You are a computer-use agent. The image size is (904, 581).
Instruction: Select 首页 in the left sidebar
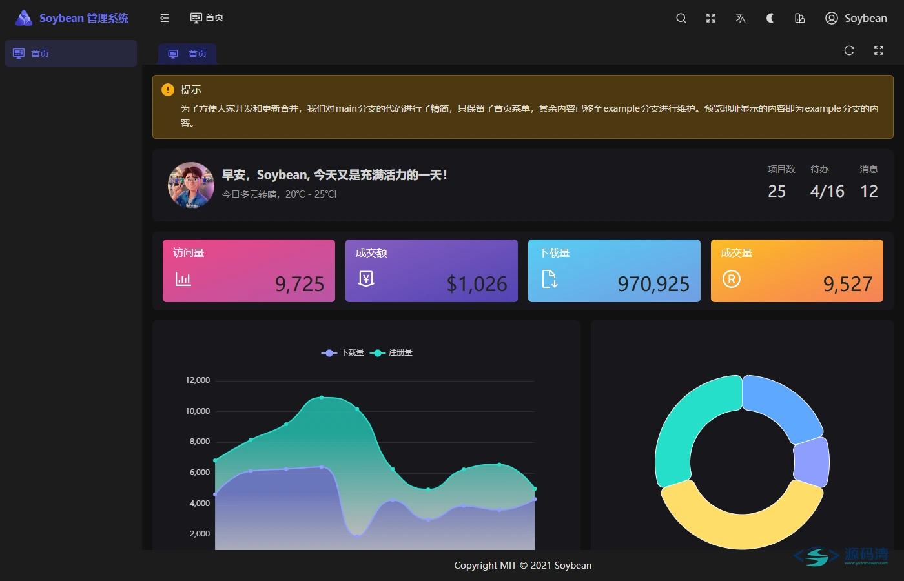pyautogui.click(x=71, y=54)
